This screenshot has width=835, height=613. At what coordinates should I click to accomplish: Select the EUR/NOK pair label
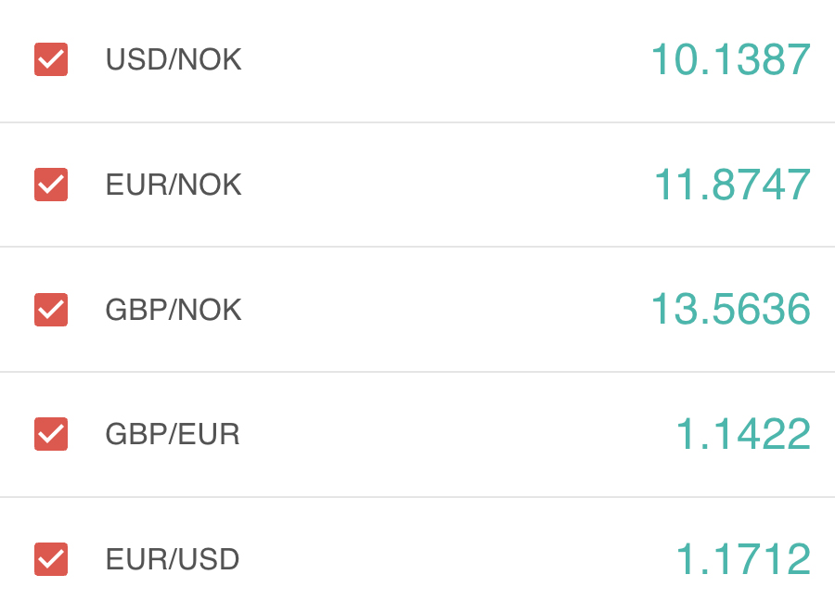tap(173, 185)
